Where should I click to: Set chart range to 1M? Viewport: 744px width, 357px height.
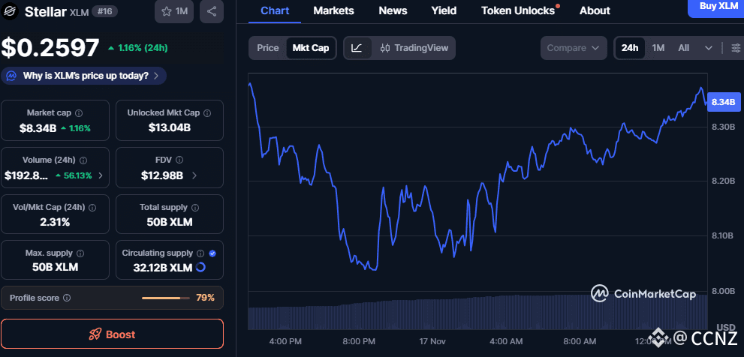coord(658,48)
